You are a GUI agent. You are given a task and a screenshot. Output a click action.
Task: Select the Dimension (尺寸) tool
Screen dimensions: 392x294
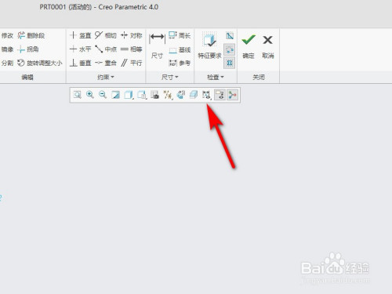pos(157,45)
